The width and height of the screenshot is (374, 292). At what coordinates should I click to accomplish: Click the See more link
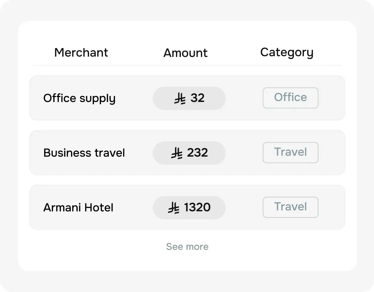pos(187,246)
